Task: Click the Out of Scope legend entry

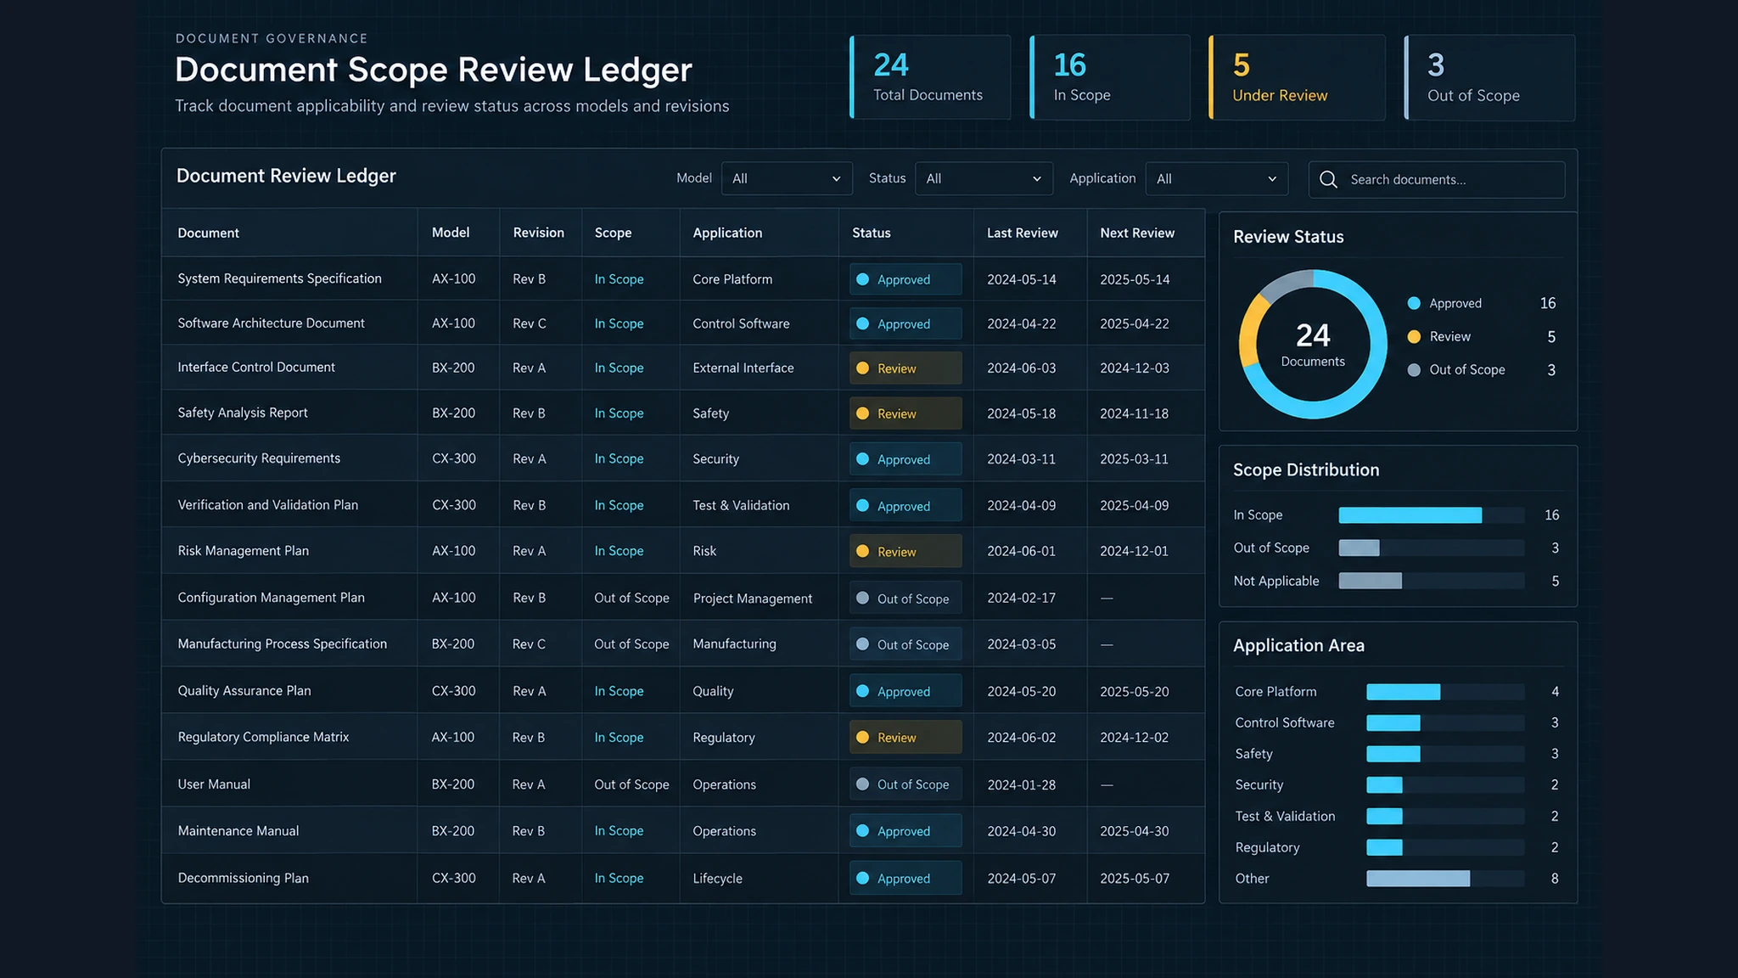Action: click(1481, 369)
